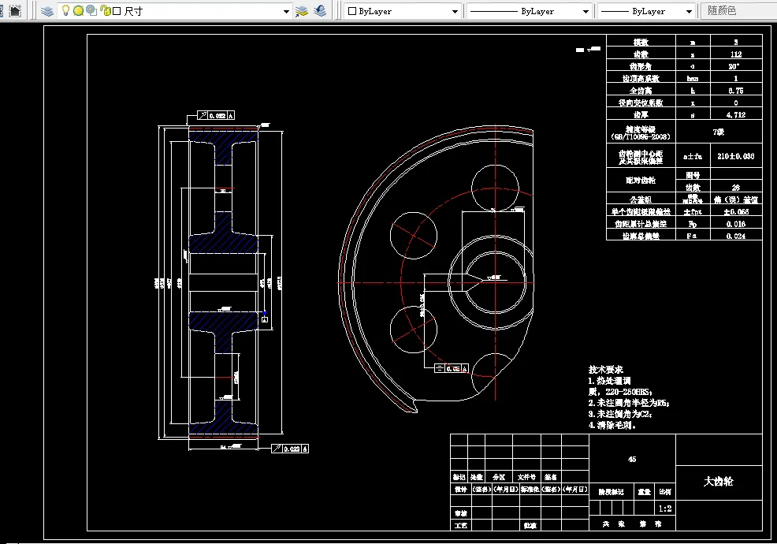Image resolution: width=777 pixels, height=544 pixels.
Task: Select the blue grip point on section view
Action: (x=265, y=313)
